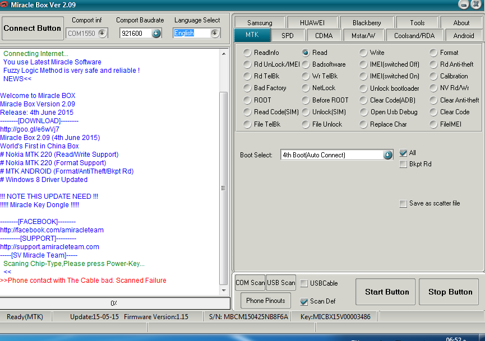Switch to the Samsung tab
The width and height of the screenshot is (485, 341).
[x=260, y=23]
